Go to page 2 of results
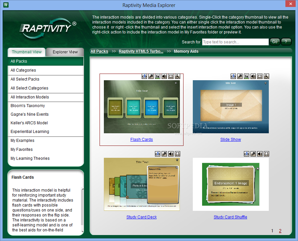298x241 pixels. (280, 231)
